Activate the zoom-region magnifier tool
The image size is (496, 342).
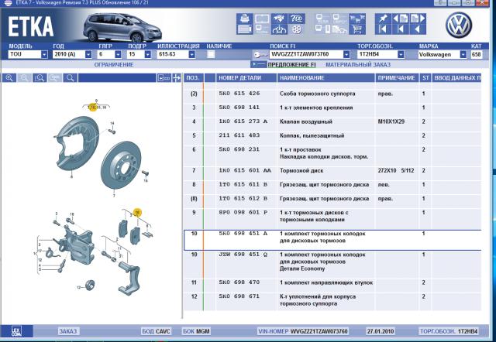coord(40,77)
